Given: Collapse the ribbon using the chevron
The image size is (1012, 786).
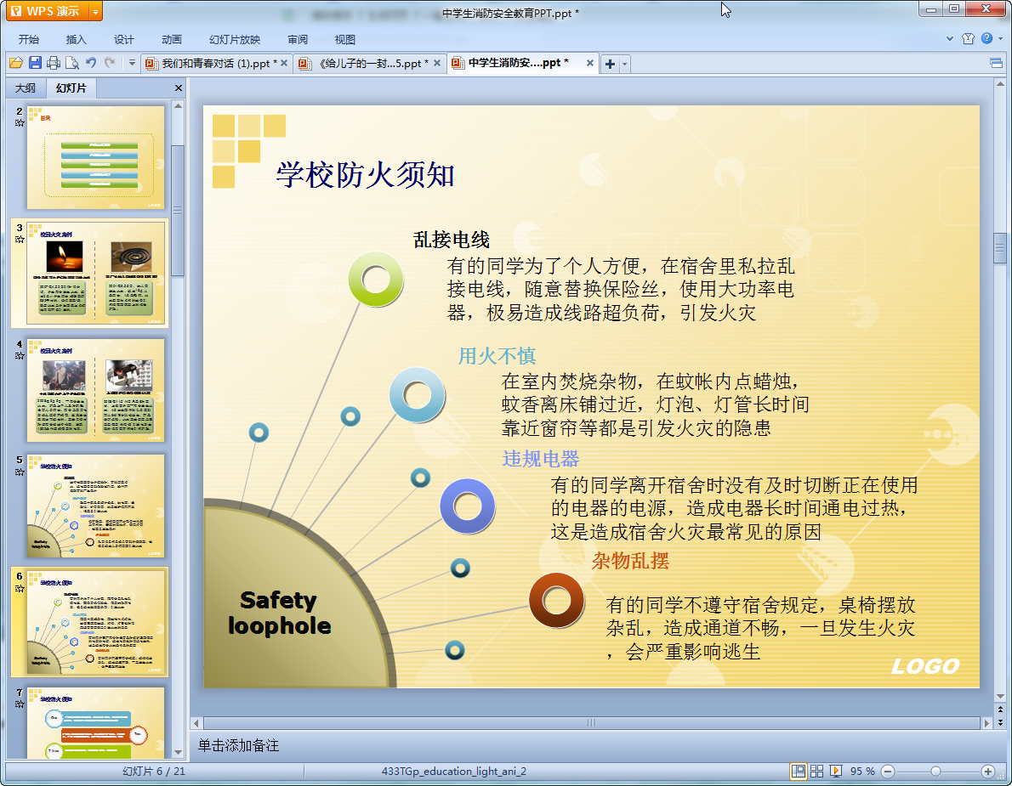Looking at the screenshot, I should click(949, 39).
